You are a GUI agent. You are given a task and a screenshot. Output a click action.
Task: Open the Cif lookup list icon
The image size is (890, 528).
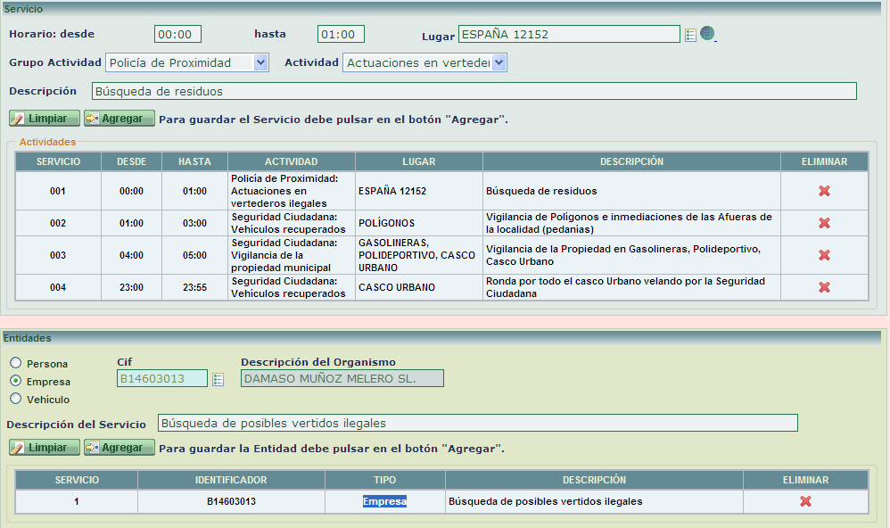coord(218,377)
